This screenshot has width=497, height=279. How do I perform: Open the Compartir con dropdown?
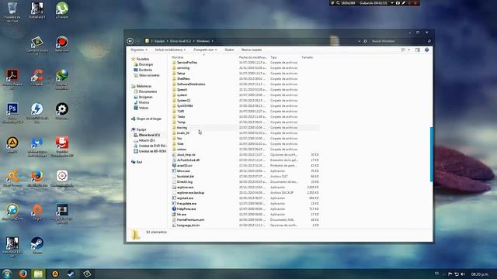[x=205, y=50]
